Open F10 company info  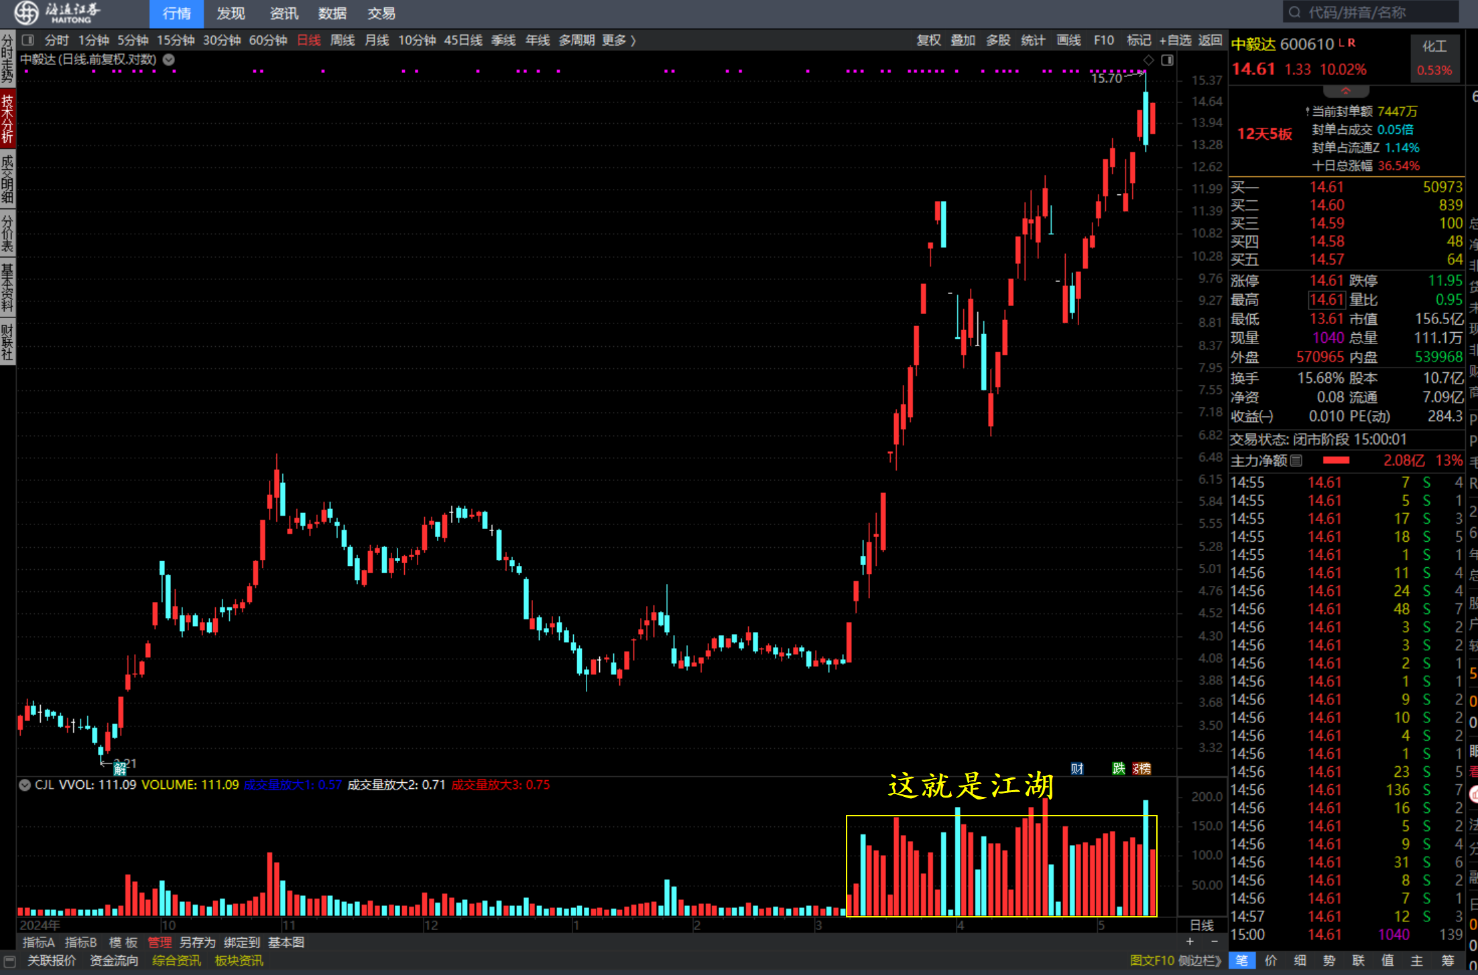pyautogui.click(x=1104, y=40)
